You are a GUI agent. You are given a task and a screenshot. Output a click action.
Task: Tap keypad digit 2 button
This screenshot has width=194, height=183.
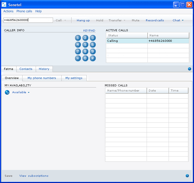click(85, 38)
